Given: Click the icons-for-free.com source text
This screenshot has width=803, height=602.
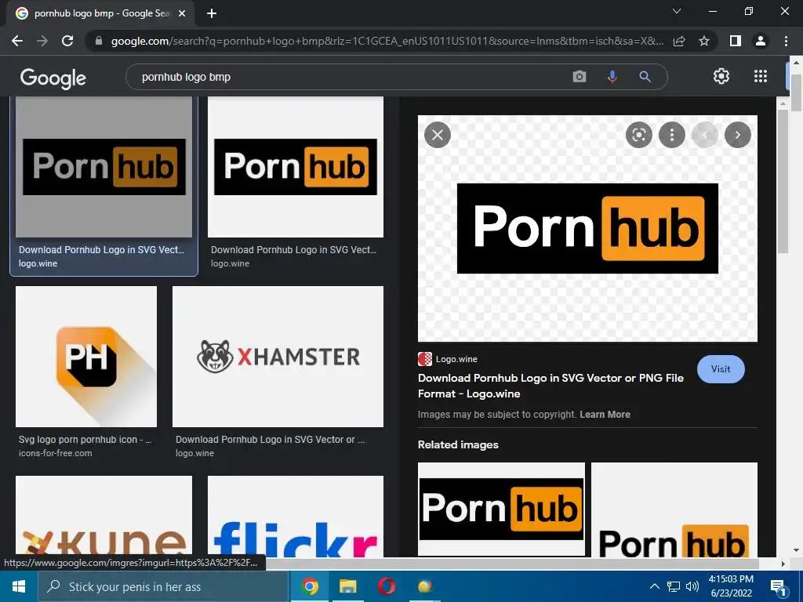Looking at the screenshot, I should tap(56, 453).
